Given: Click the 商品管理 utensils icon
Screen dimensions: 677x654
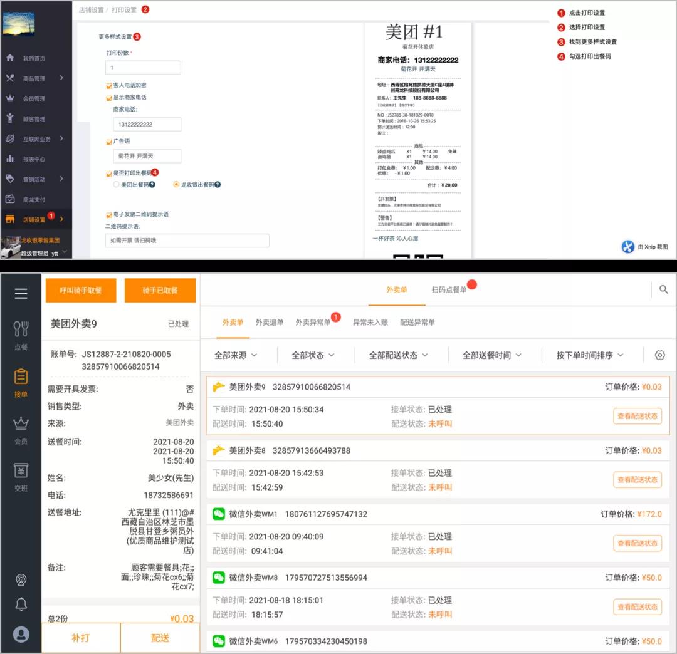Looking at the screenshot, I should [x=10, y=78].
